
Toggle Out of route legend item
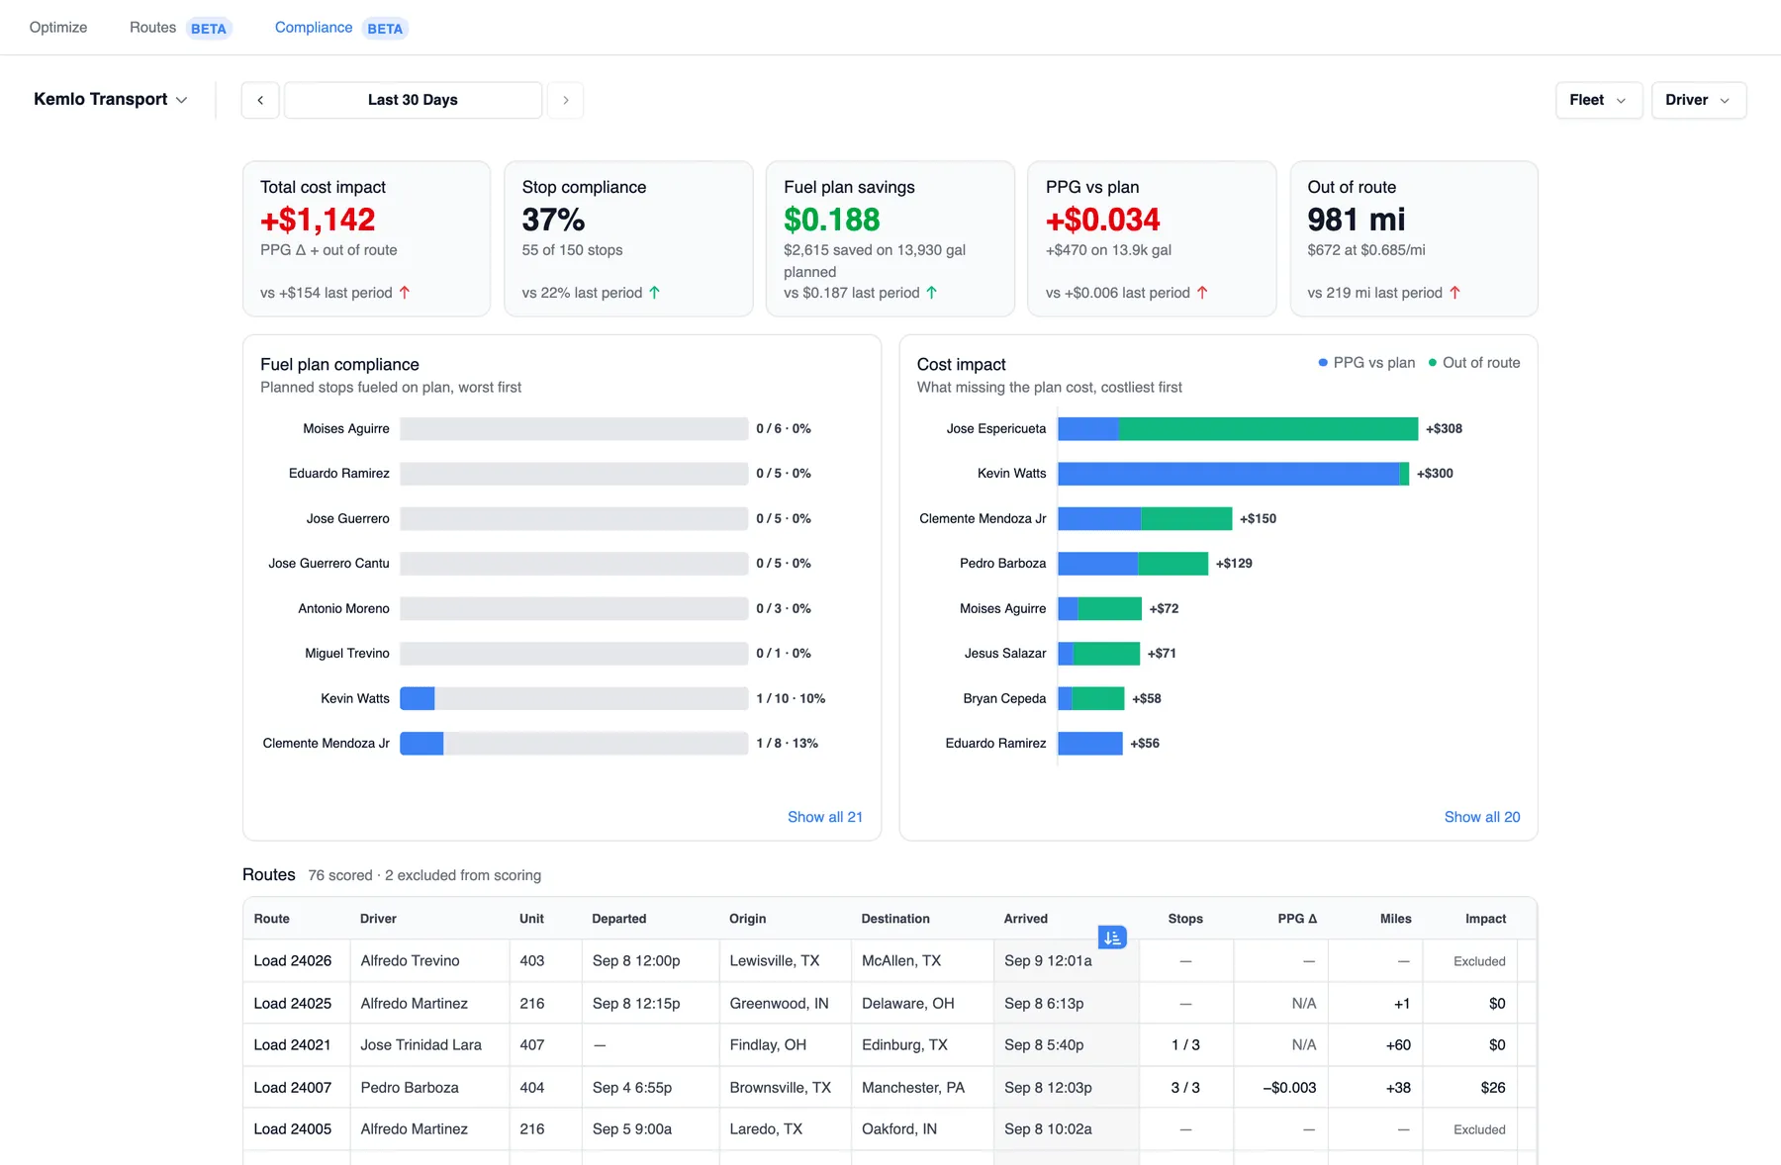pyautogui.click(x=1474, y=363)
